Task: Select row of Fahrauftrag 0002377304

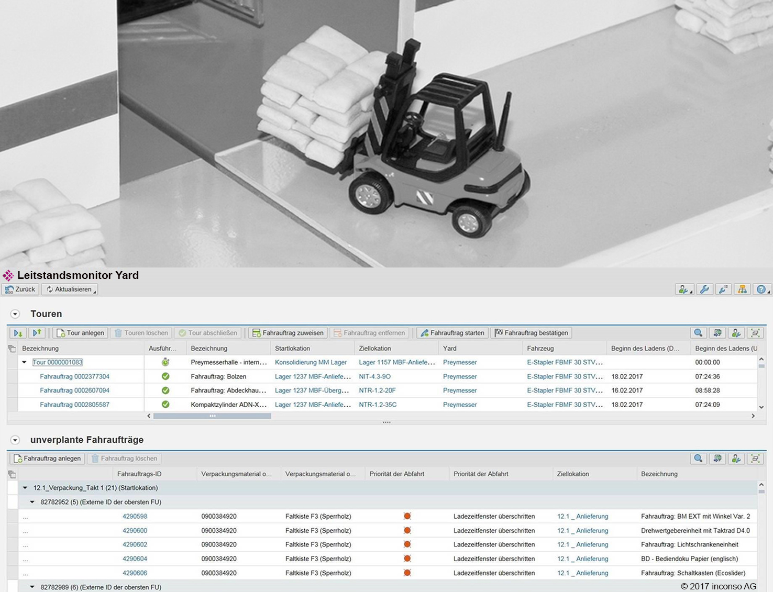Action: pyautogui.click(x=12, y=376)
